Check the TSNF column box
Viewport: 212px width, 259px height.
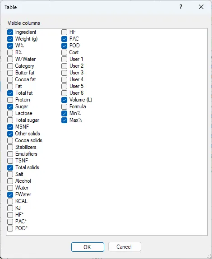(10, 161)
